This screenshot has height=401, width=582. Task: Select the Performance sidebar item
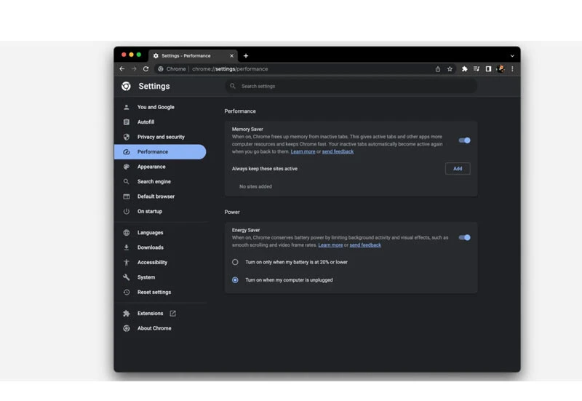click(x=160, y=152)
